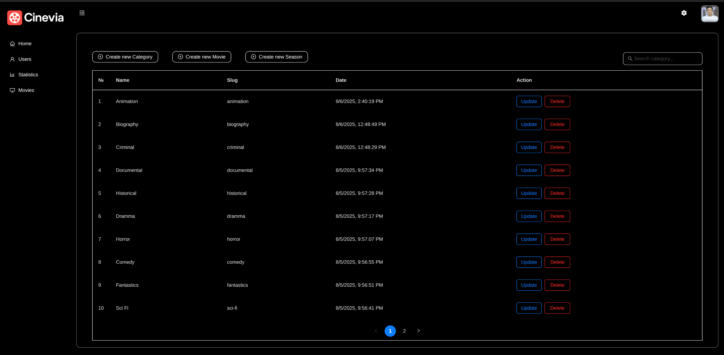The height and width of the screenshot is (355, 724).
Task: Open Movies via the monitor icon
Action: (x=12, y=90)
